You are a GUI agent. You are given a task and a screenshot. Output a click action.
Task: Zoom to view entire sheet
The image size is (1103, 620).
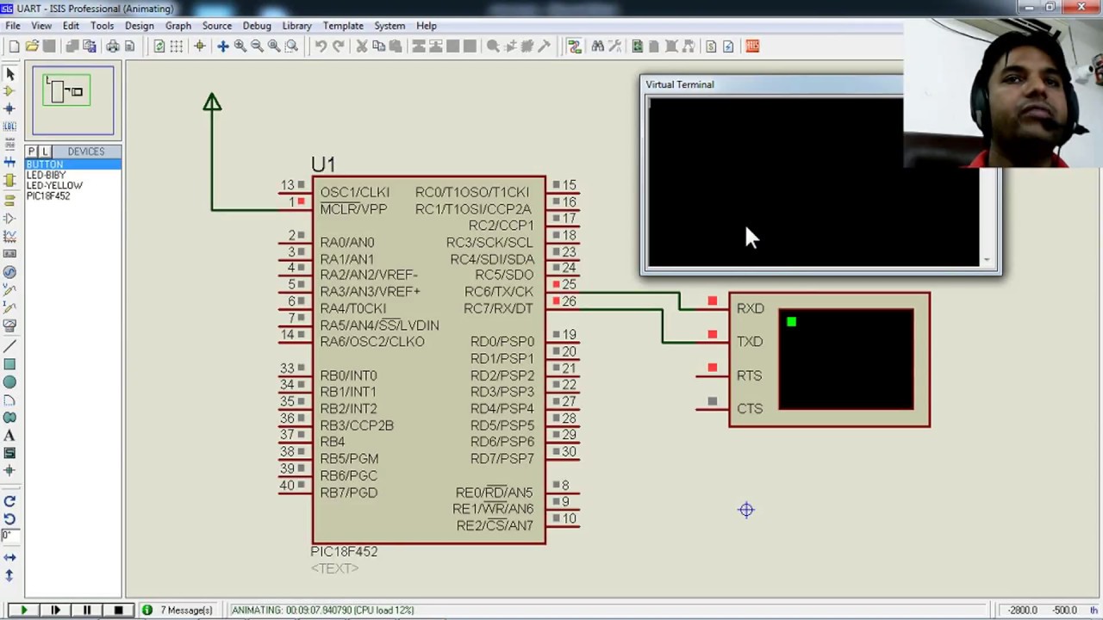point(274,46)
